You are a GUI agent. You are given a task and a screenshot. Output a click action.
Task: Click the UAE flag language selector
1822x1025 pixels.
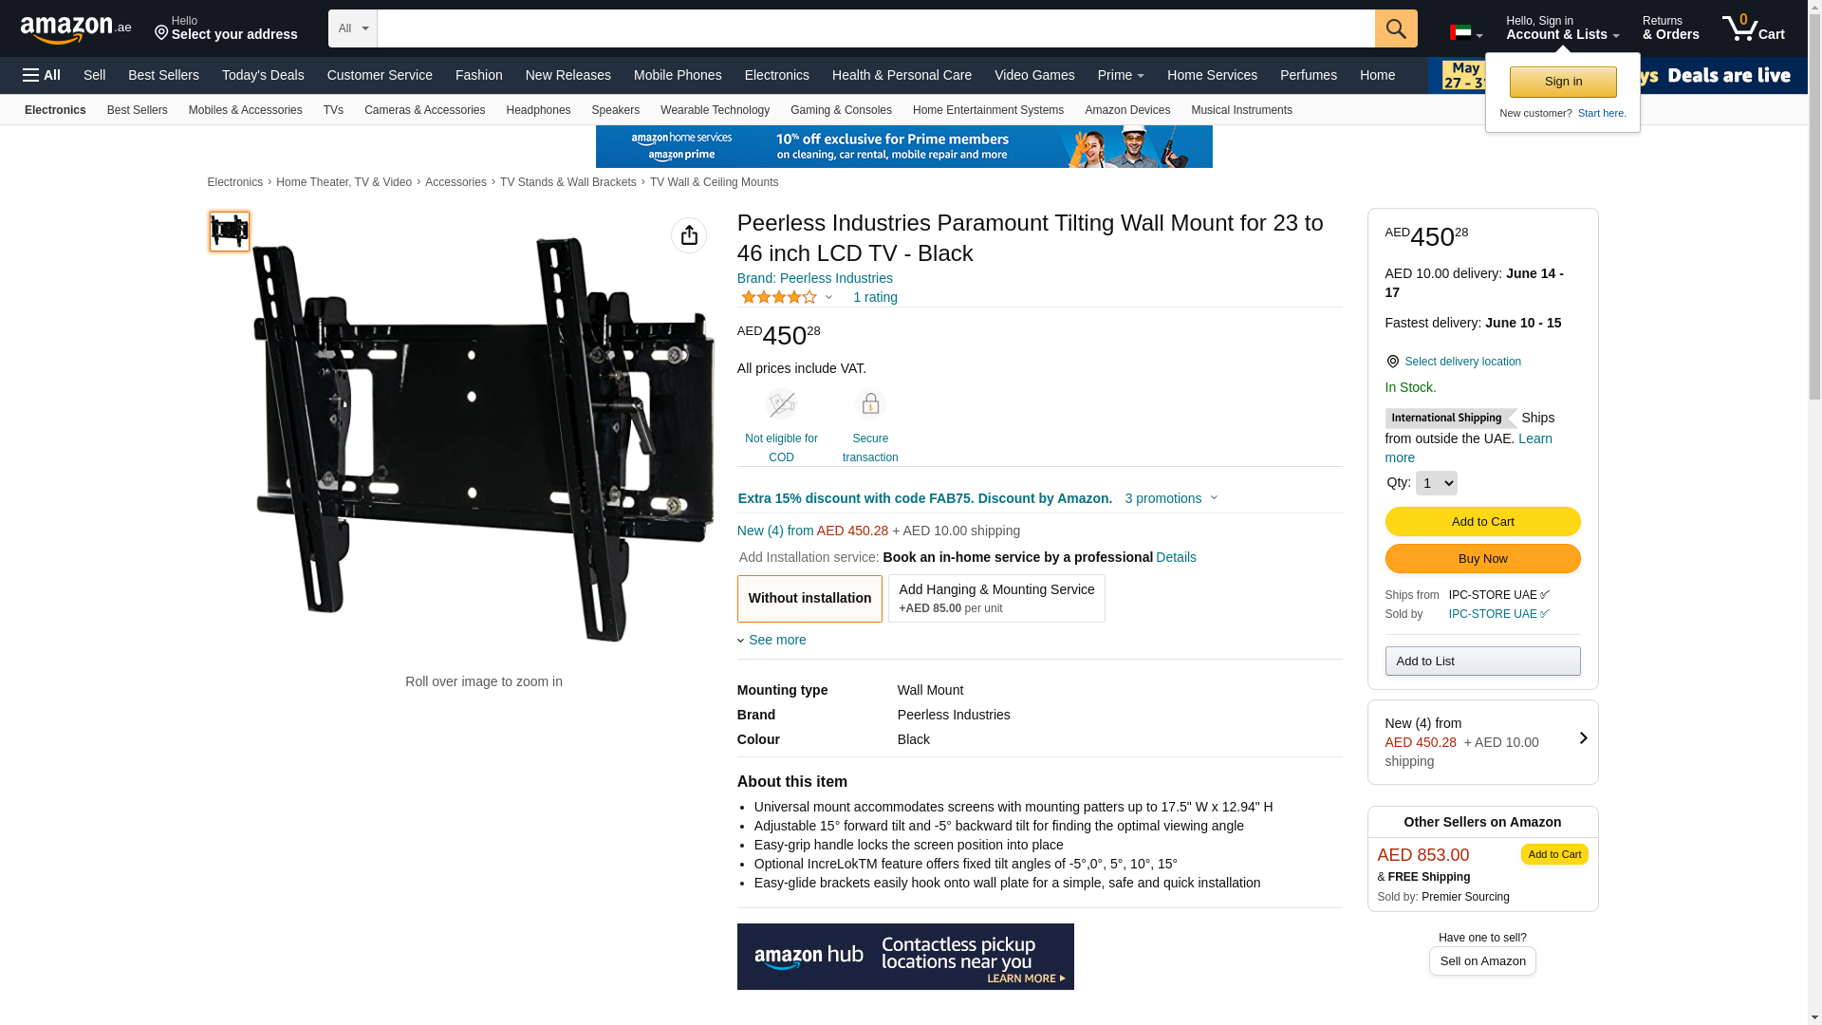[1466, 33]
